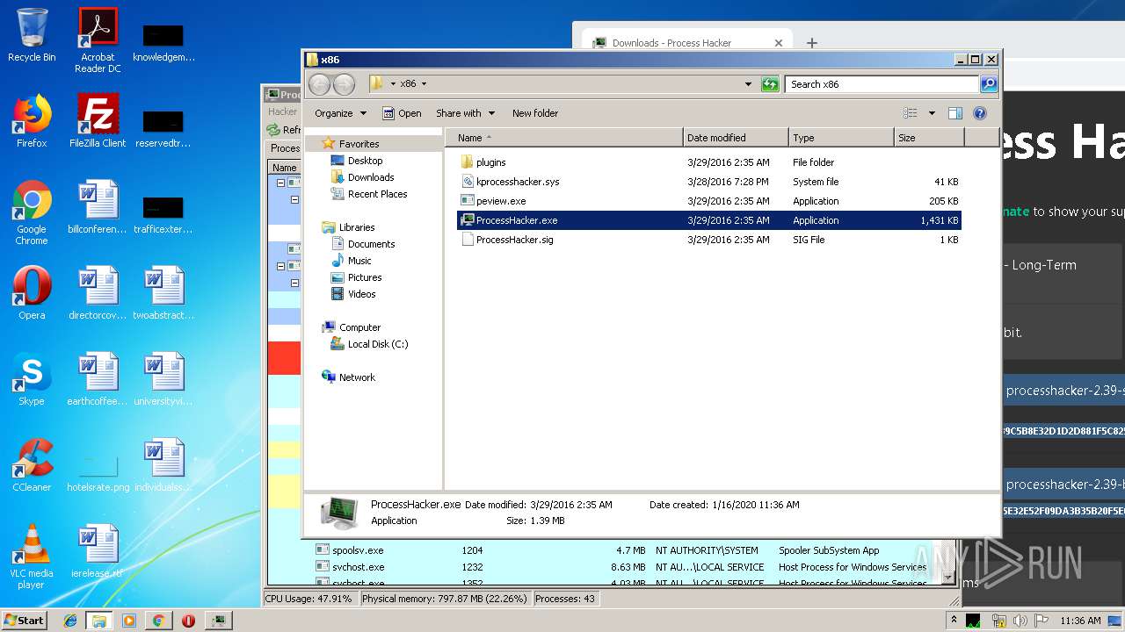The width and height of the screenshot is (1125, 632).
Task: Open Explorer Help question mark icon
Action: coord(980,113)
